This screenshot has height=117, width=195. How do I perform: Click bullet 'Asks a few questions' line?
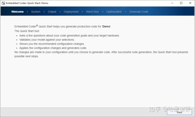tap(69, 35)
